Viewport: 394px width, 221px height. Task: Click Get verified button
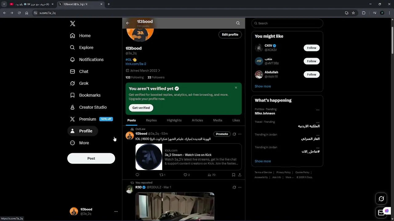(141, 108)
